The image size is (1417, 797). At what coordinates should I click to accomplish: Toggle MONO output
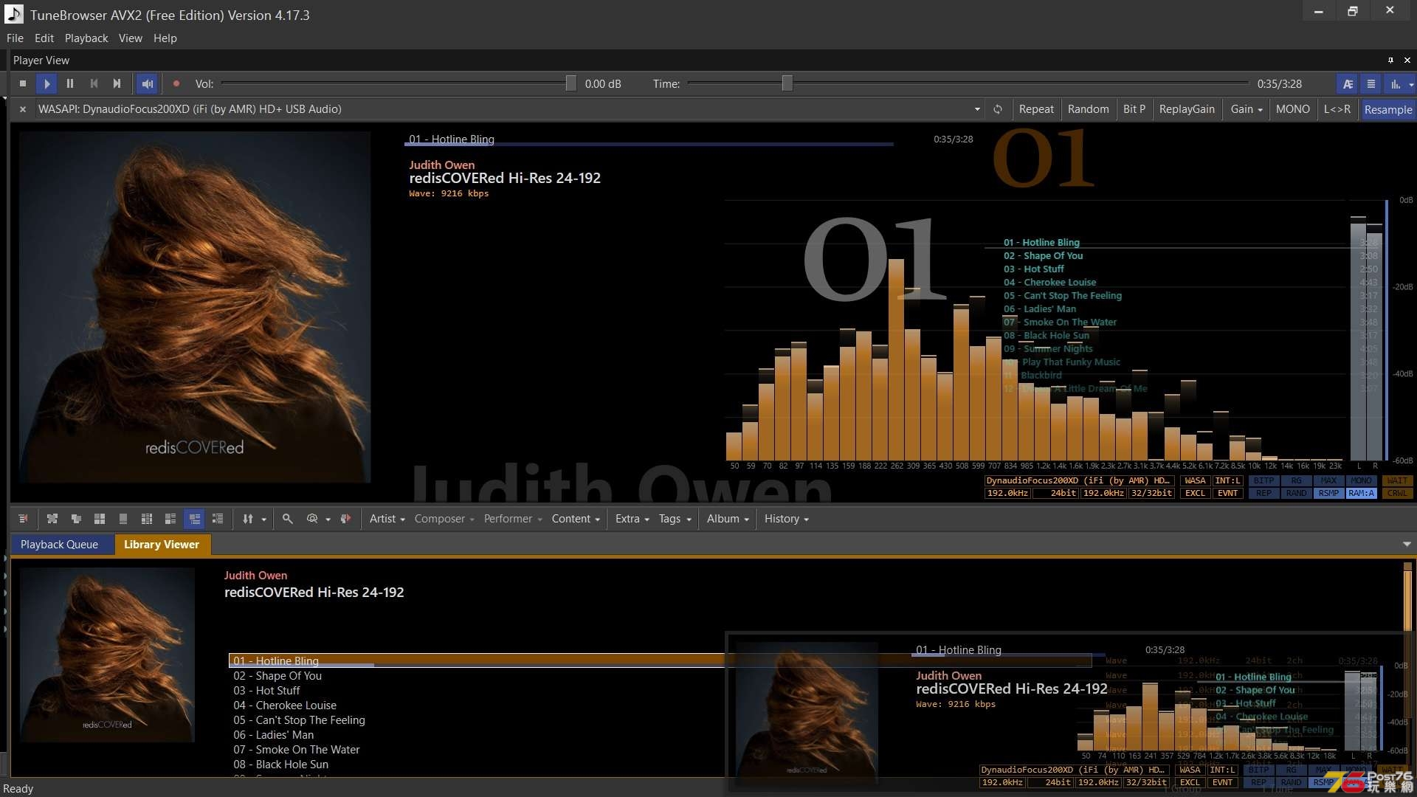coord(1293,109)
